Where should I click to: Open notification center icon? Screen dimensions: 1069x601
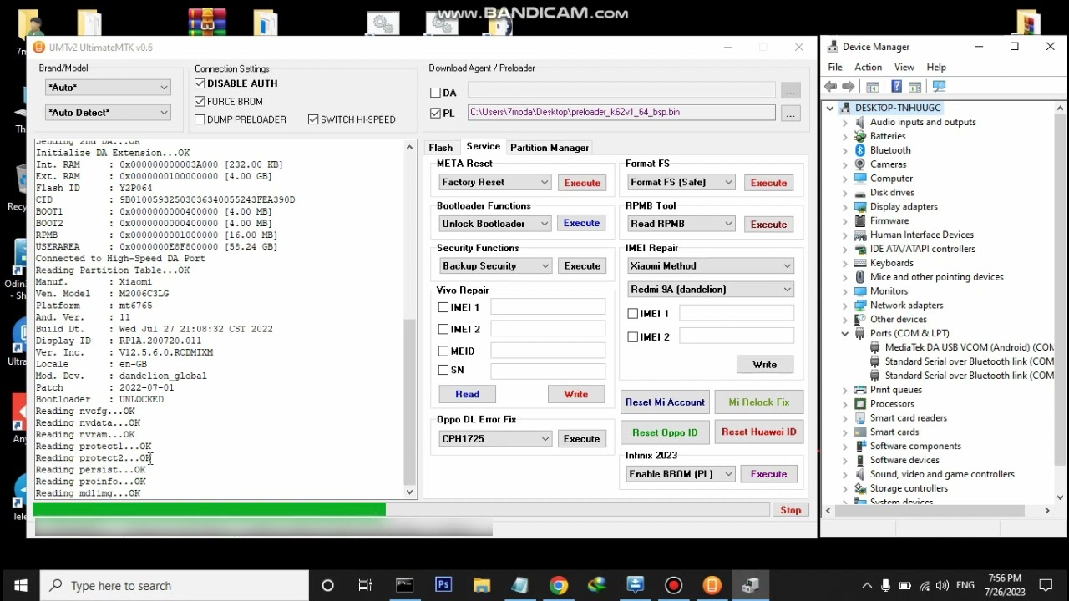pos(1046,586)
